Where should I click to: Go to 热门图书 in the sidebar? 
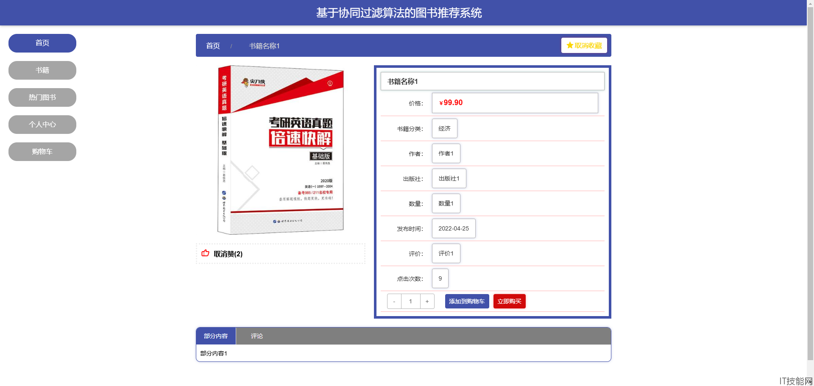[x=42, y=97]
